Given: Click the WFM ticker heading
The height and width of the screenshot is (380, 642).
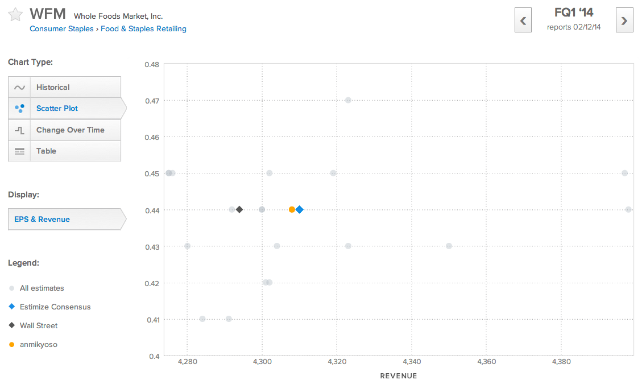Looking at the screenshot, I should point(48,14).
